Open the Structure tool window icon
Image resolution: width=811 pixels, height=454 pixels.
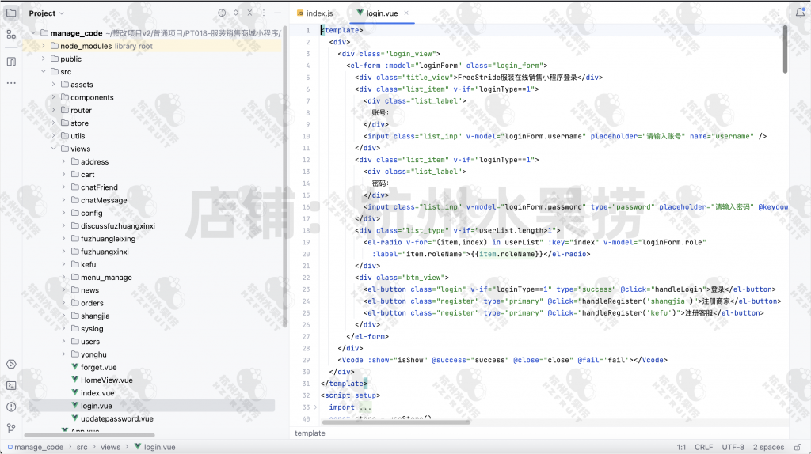tap(11, 35)
